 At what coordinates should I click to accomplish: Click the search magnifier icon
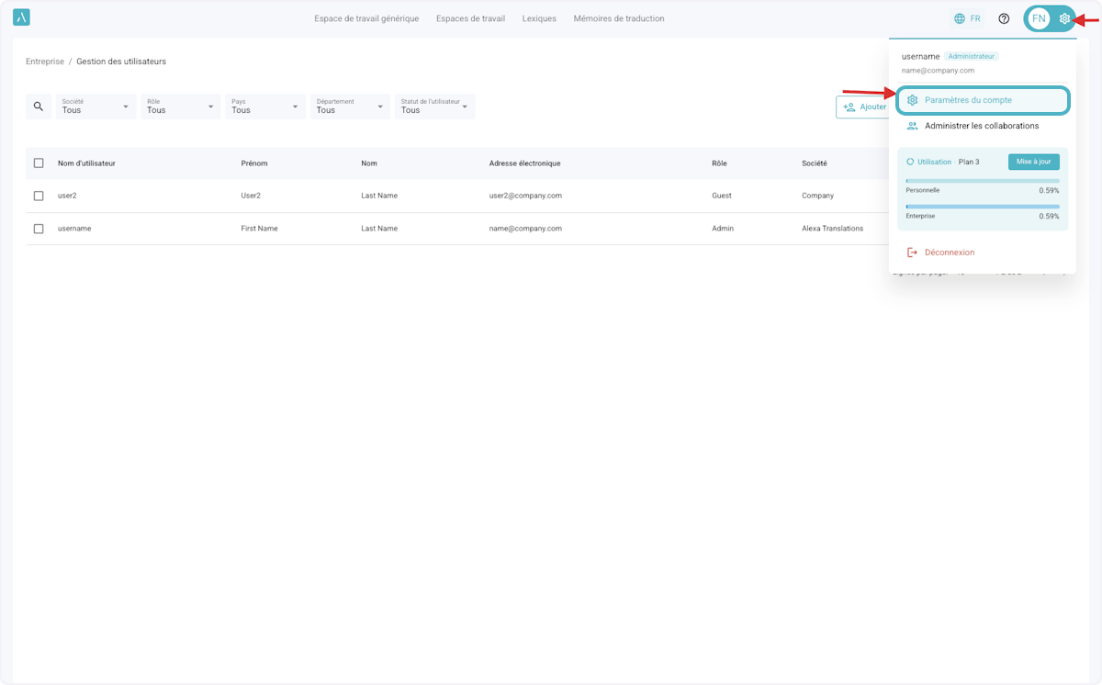click(39, 107)
